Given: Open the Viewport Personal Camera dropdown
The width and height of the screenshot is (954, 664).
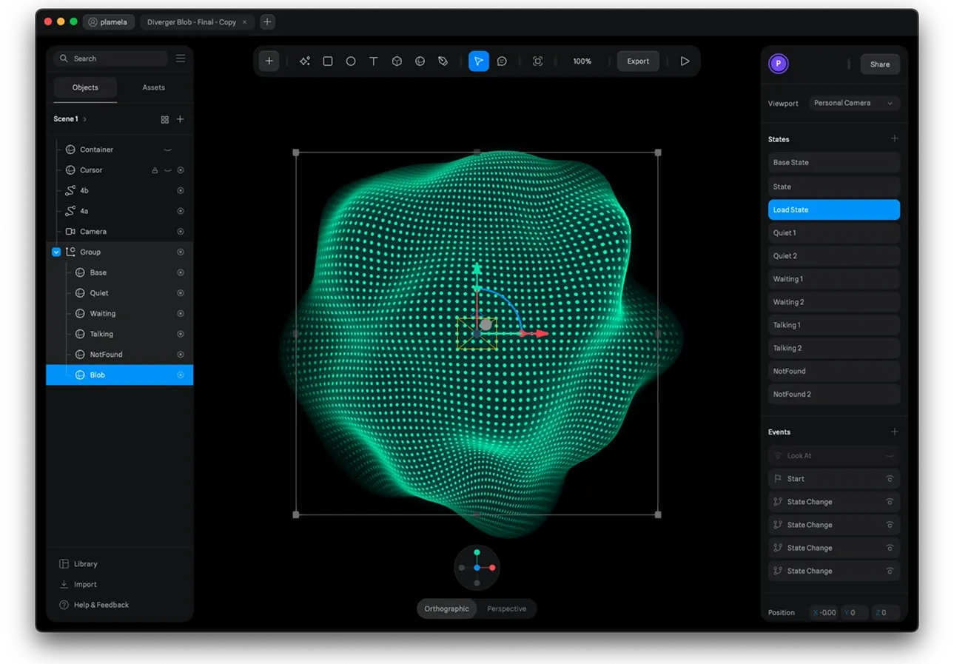Looking at the screenshot, I should click(x=853, y=103).
